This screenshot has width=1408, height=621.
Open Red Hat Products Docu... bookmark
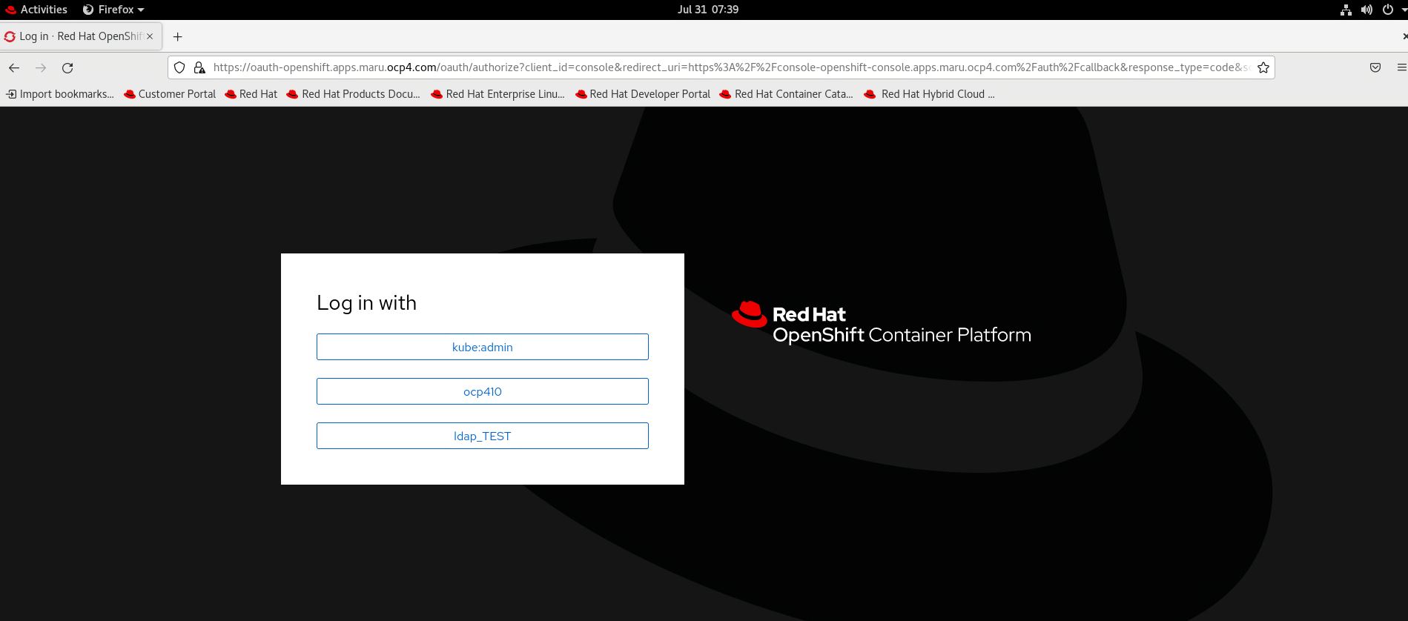(353, 94)
